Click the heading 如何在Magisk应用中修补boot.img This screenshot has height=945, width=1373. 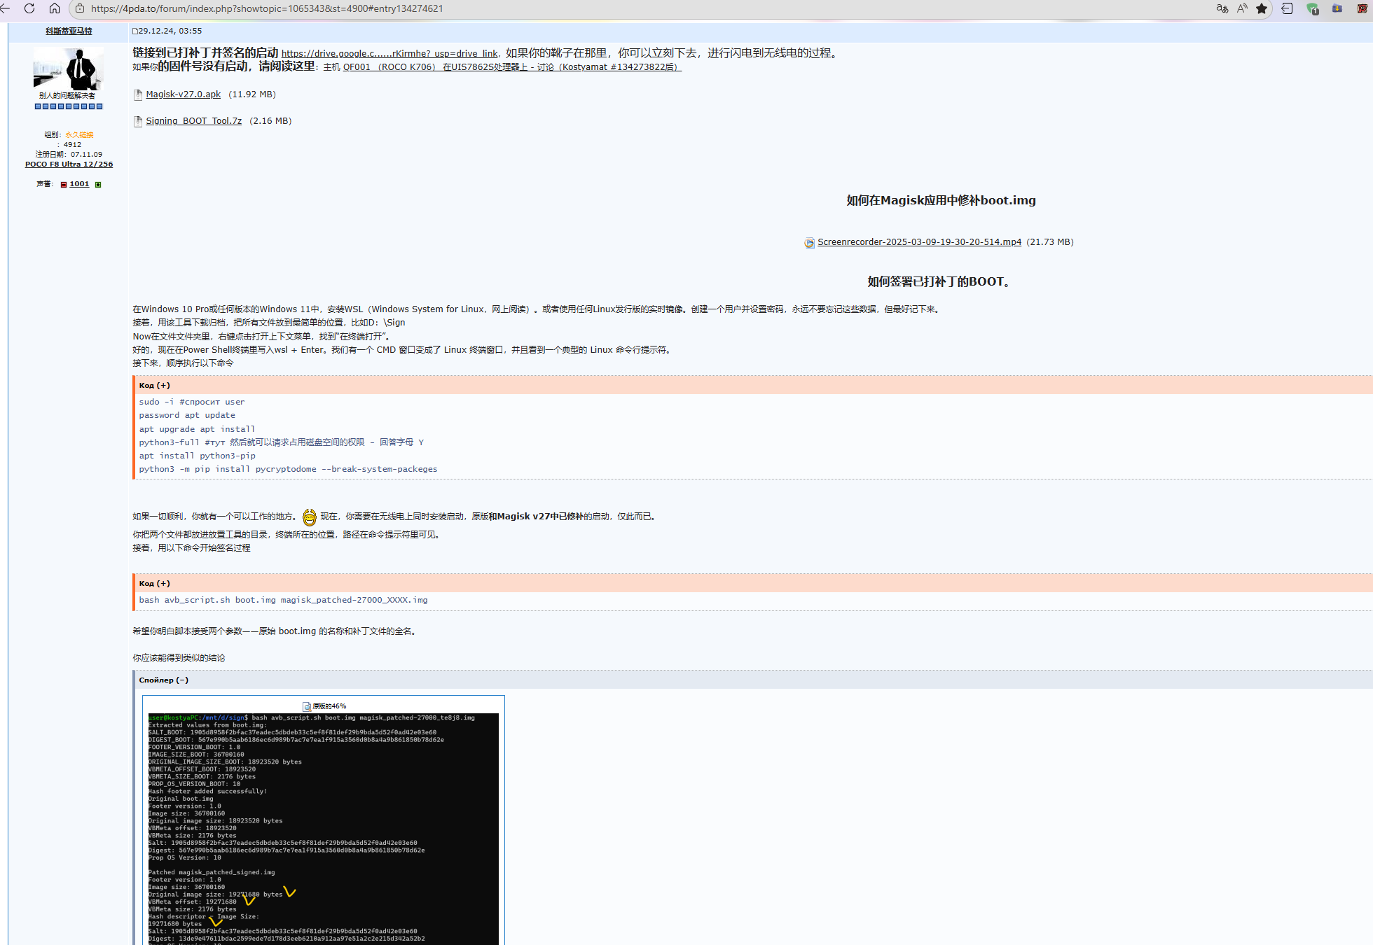click(x=941, y=200)
